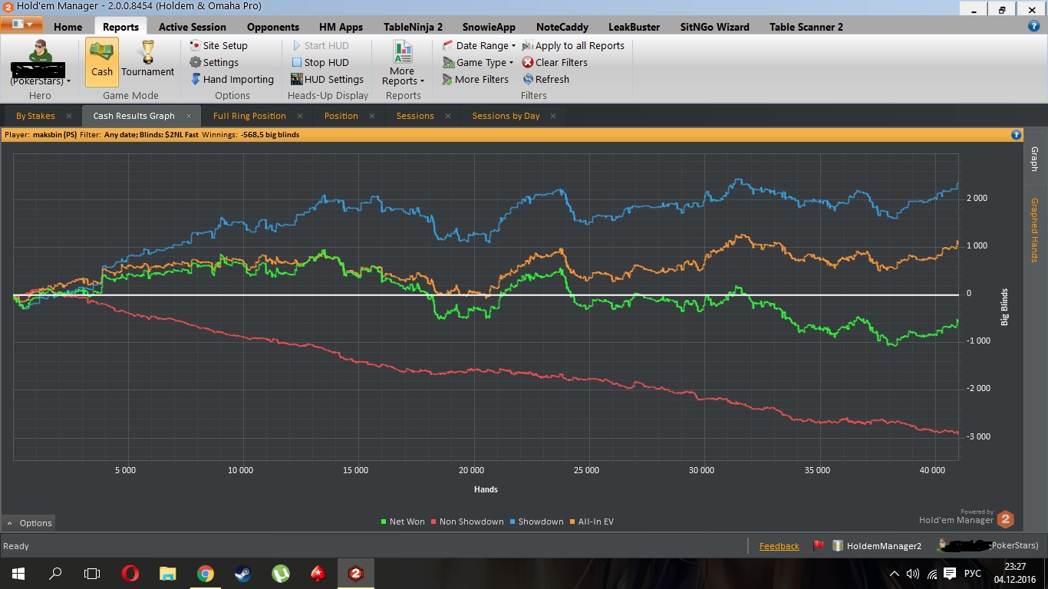Click the HoldemManager2 database status entry
The height and width of the screenshot is (589, 1048).
[878, 546]
